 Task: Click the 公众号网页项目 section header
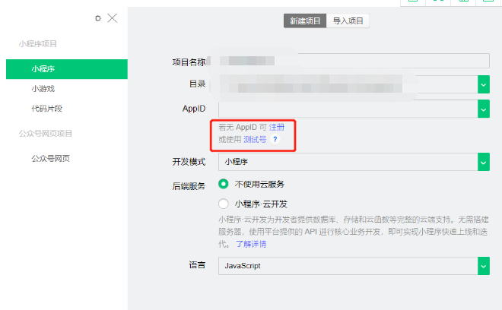tap(46, 134)
